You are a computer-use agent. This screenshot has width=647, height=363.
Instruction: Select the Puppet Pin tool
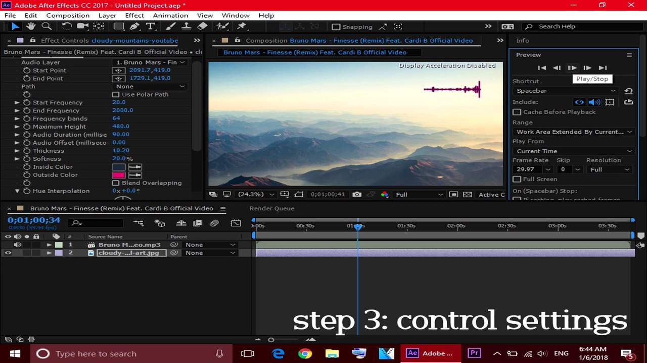point(242,26)
